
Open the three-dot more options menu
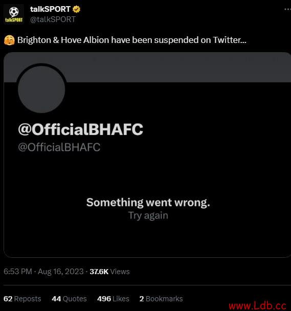click(287, 9)
